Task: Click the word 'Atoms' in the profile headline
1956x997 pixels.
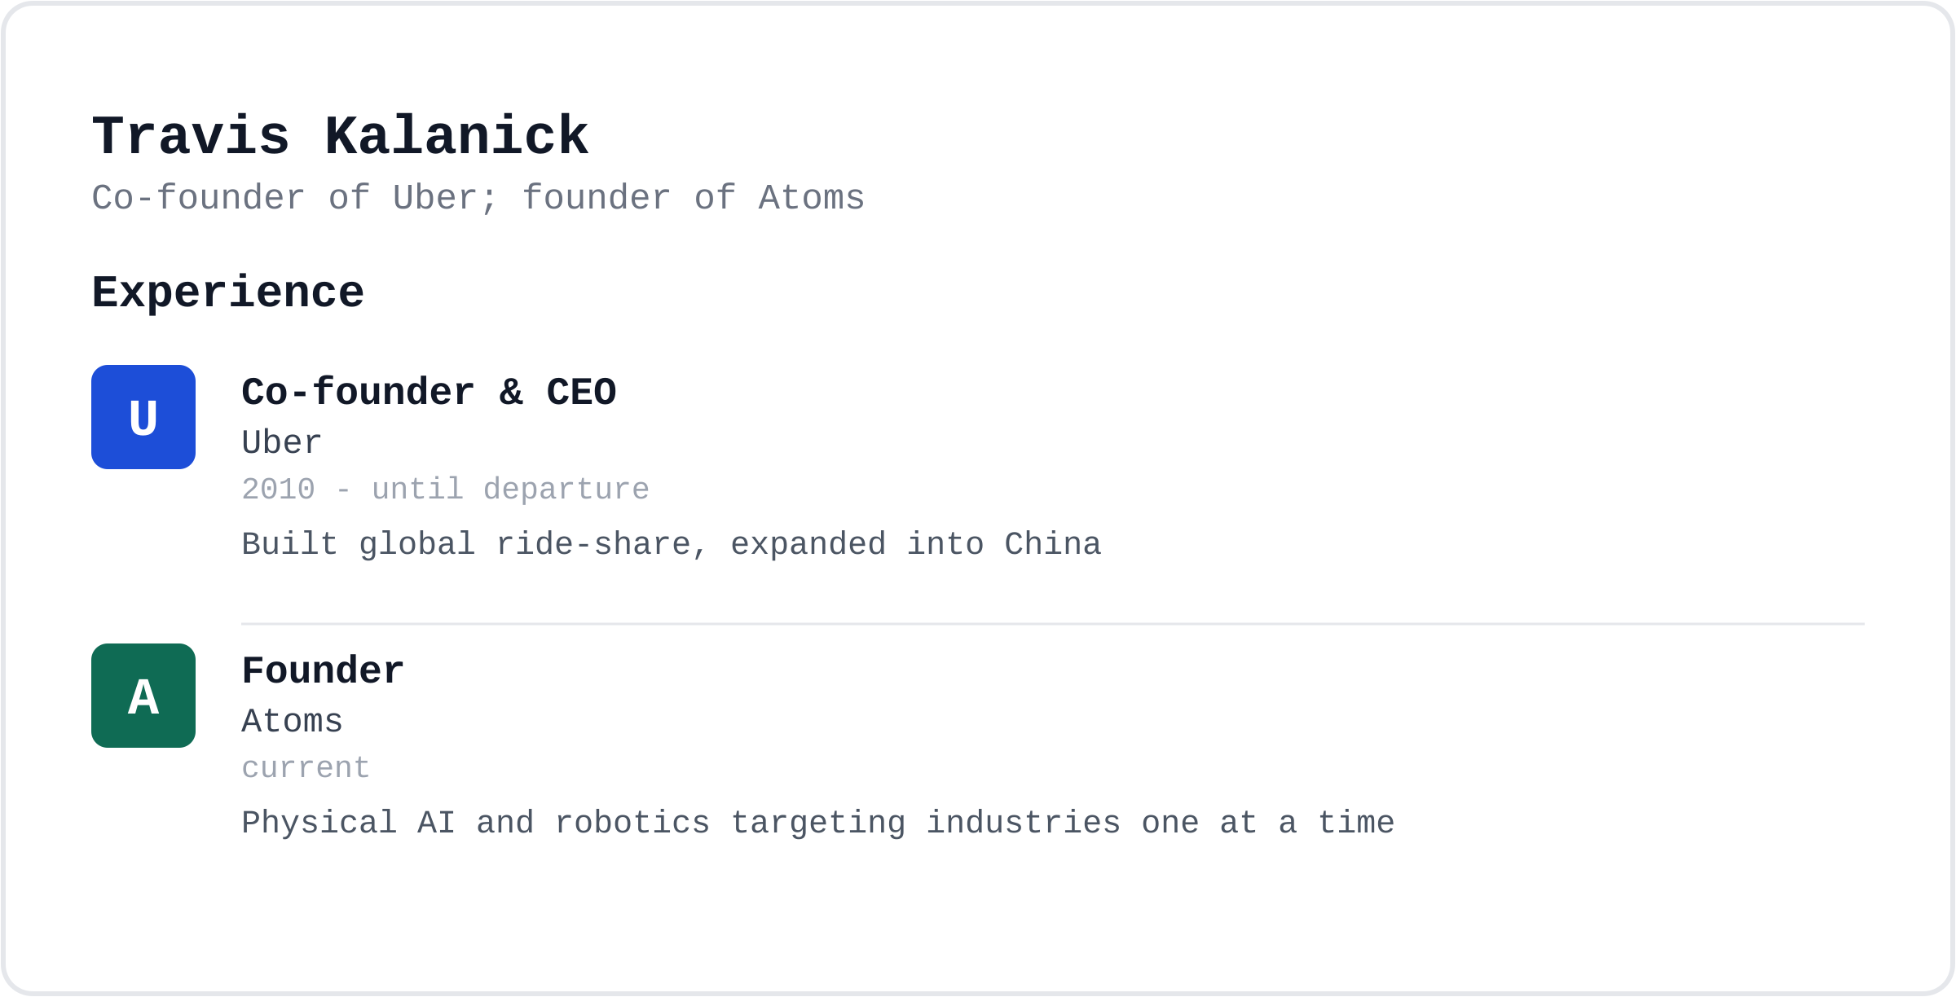Action: click(812, 198)
